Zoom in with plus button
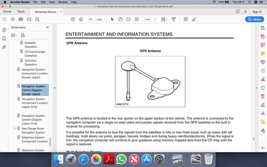The image size is (267, 167). click(x=137, y=19)
